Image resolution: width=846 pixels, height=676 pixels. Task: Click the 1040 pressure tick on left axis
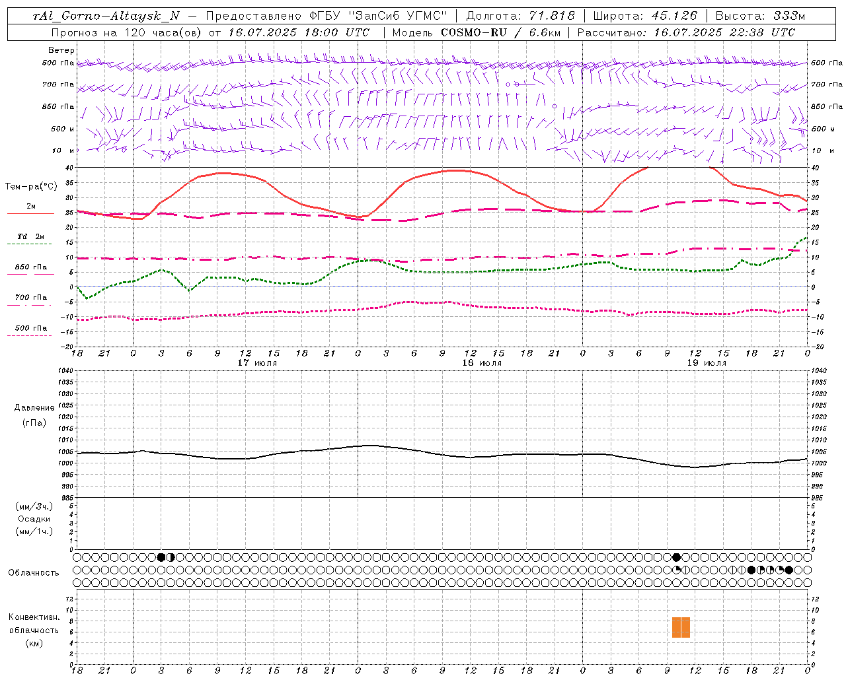tap(65, 370)
